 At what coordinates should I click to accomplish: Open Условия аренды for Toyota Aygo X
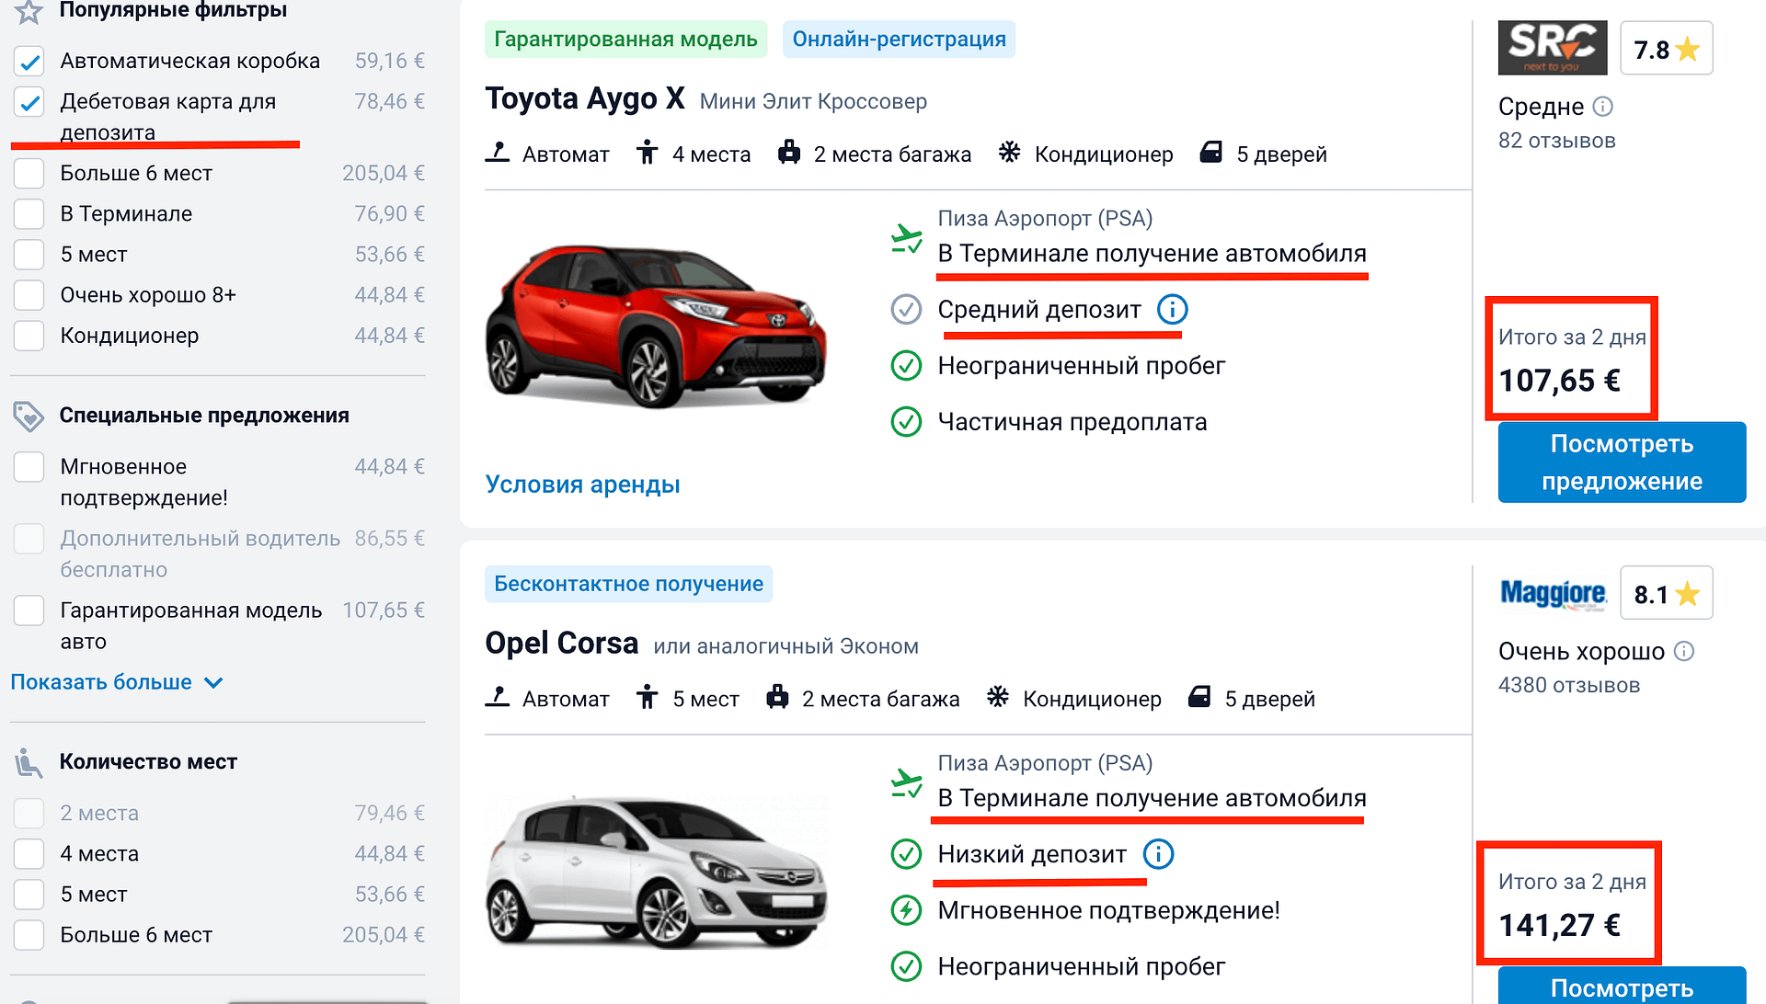582,485
